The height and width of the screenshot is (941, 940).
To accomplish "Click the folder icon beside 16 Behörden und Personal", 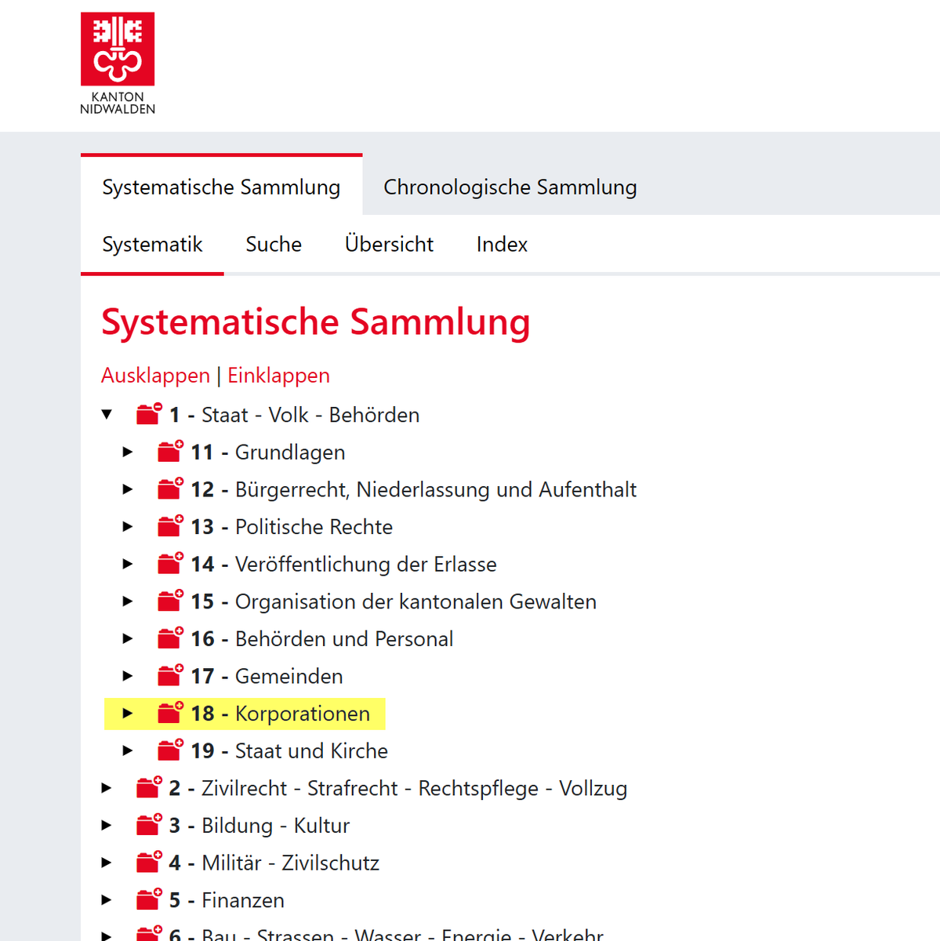I will 169,638.
